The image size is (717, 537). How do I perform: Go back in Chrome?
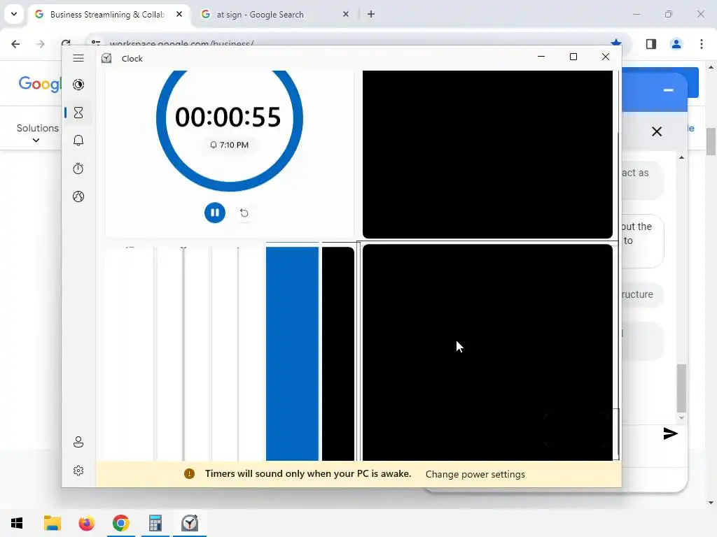15,44
